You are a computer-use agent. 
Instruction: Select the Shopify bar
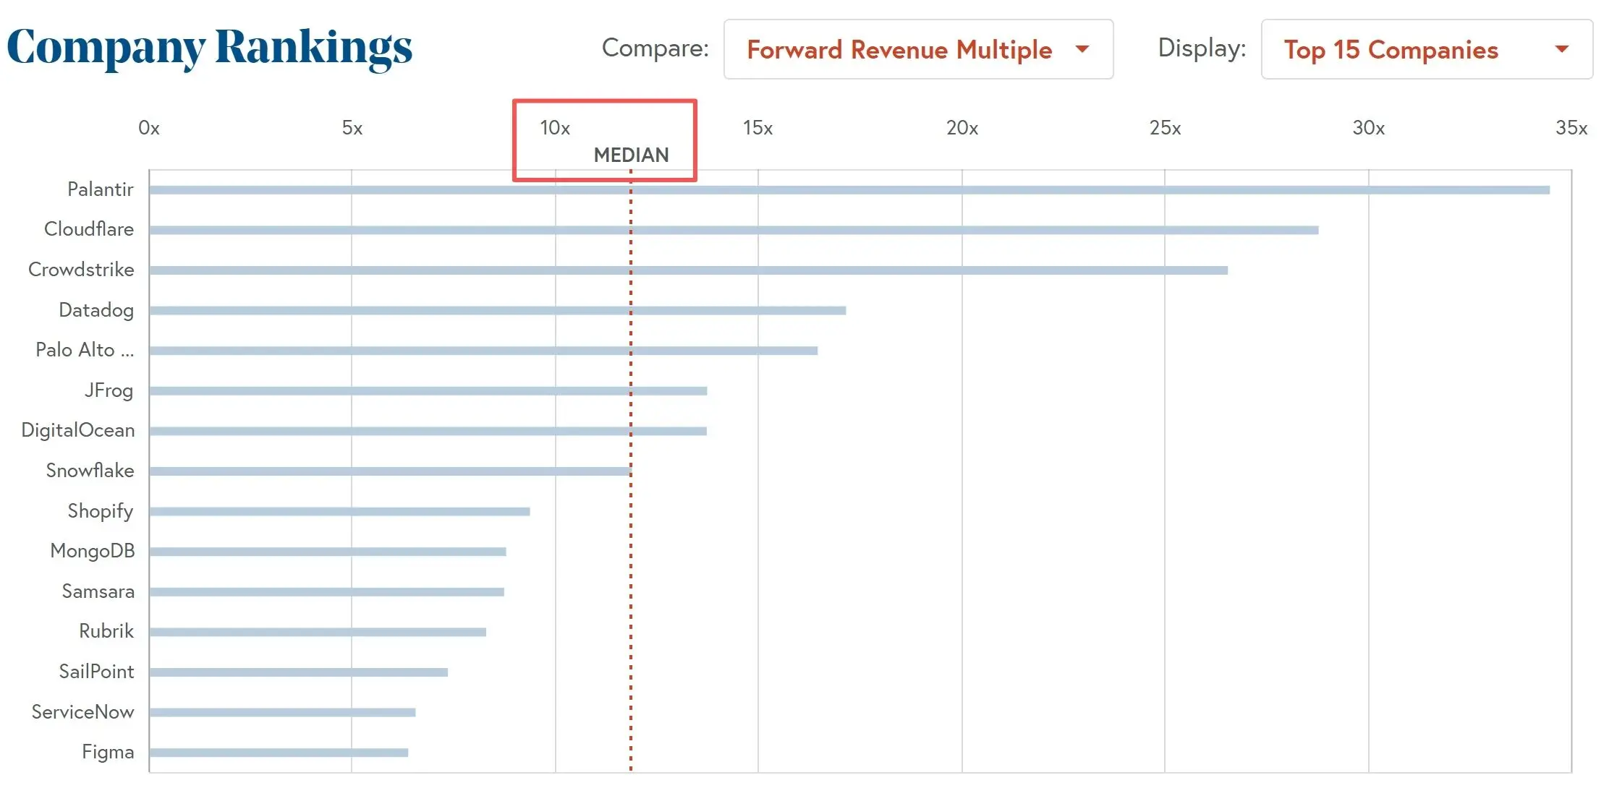340,511
